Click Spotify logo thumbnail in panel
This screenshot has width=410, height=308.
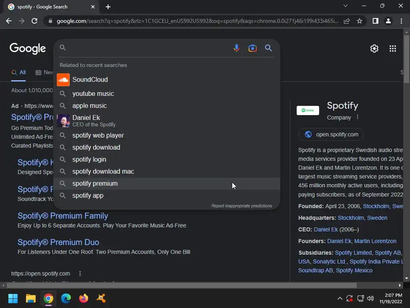pos(308,111)
